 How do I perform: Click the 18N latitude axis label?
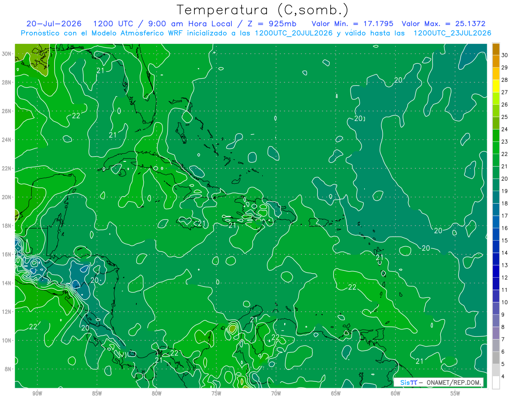(6, 226)
